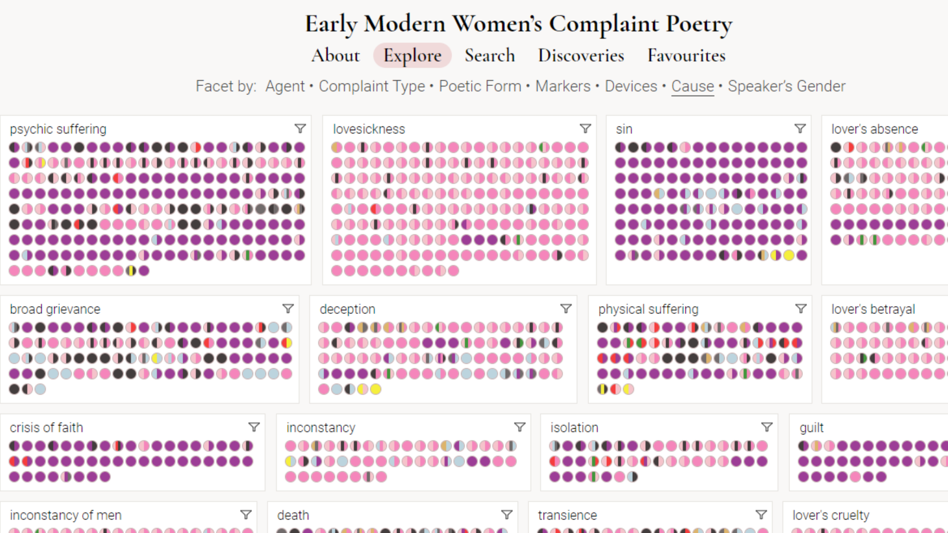Viewport: 948px width, 533px height.
Task: Facet poems by Complaint Type
Action: click(371, 86)
